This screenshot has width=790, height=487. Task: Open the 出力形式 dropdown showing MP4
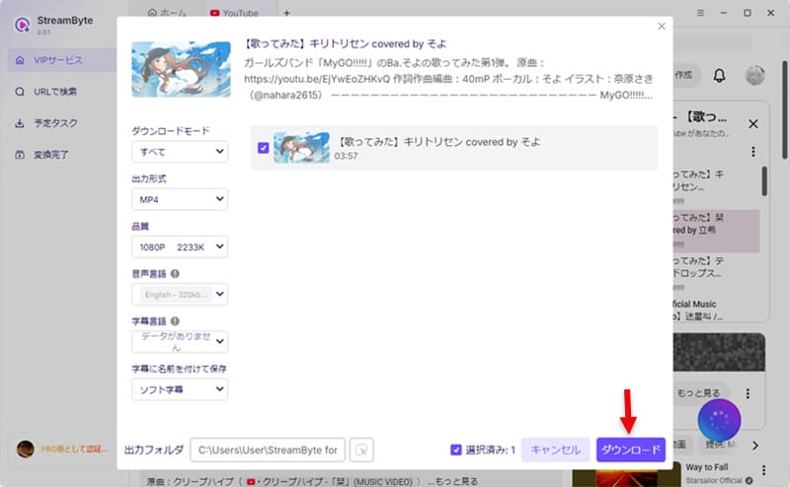click(180, 199)
